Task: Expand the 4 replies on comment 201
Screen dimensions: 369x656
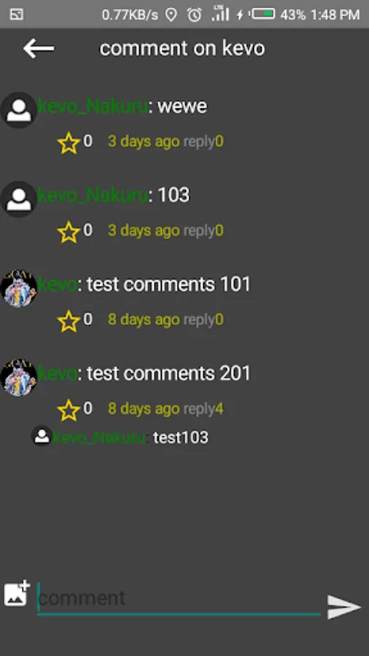Action: point(203,409)
